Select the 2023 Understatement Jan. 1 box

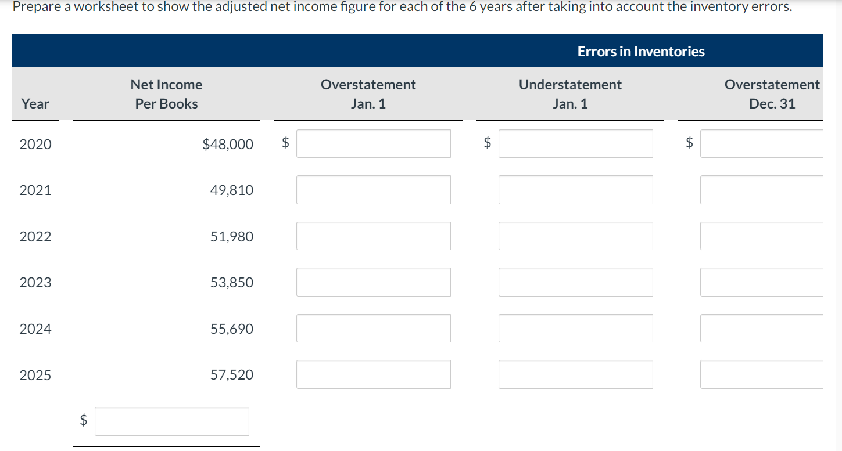(x=576, y=282)
